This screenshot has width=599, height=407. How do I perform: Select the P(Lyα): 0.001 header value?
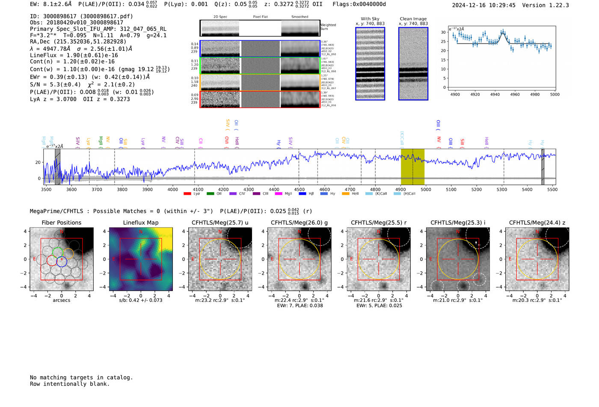coord(186,4)
